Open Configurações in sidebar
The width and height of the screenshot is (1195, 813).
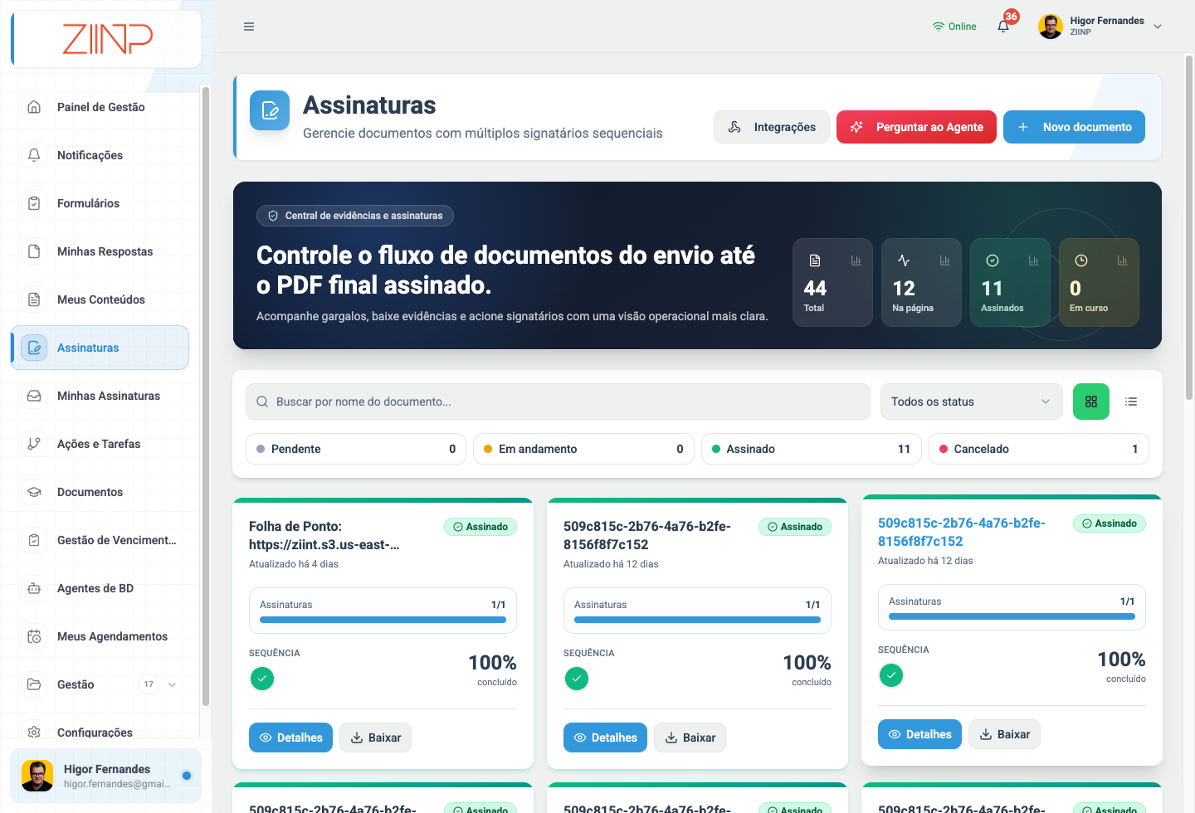[100, 733]
